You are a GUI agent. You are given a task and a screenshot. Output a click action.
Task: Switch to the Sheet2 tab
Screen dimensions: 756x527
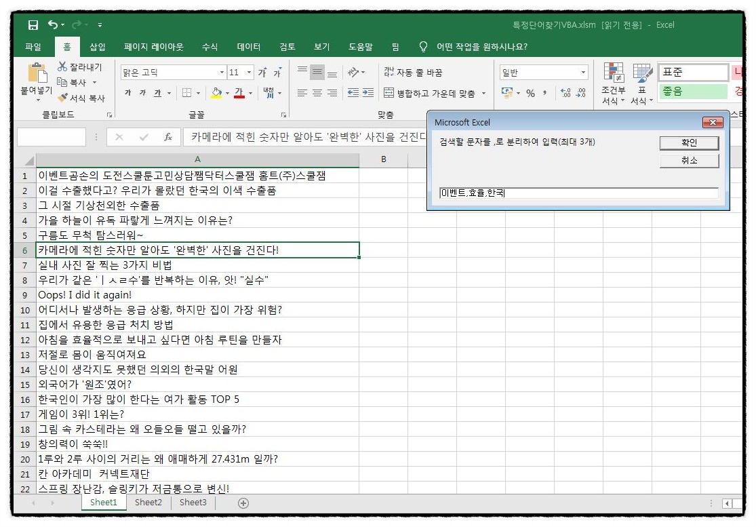tap(148, 503)
